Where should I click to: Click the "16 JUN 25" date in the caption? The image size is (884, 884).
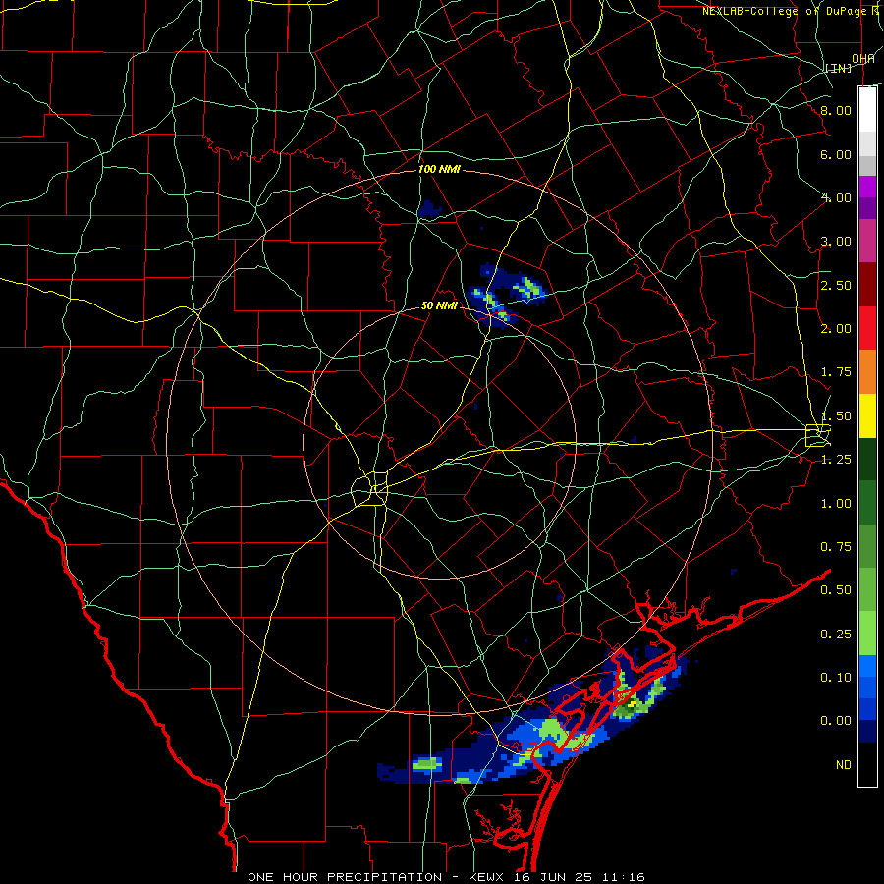pyautogui.click(x=552, y=877)
